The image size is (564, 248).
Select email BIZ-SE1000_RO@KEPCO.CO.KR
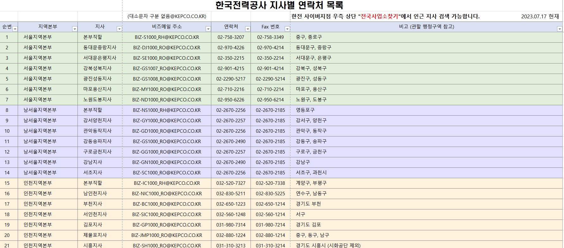point(167,58)
